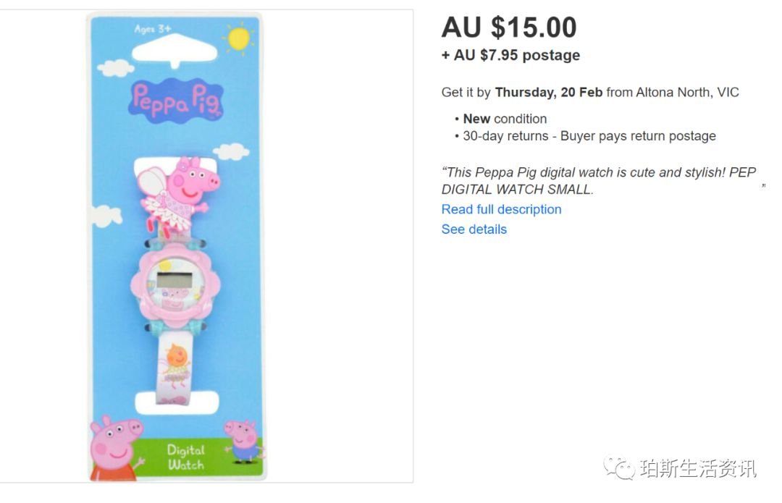Click the Peppa Pig character at bottom left
This screenshot has height=503, width=782.
[115, 448]
